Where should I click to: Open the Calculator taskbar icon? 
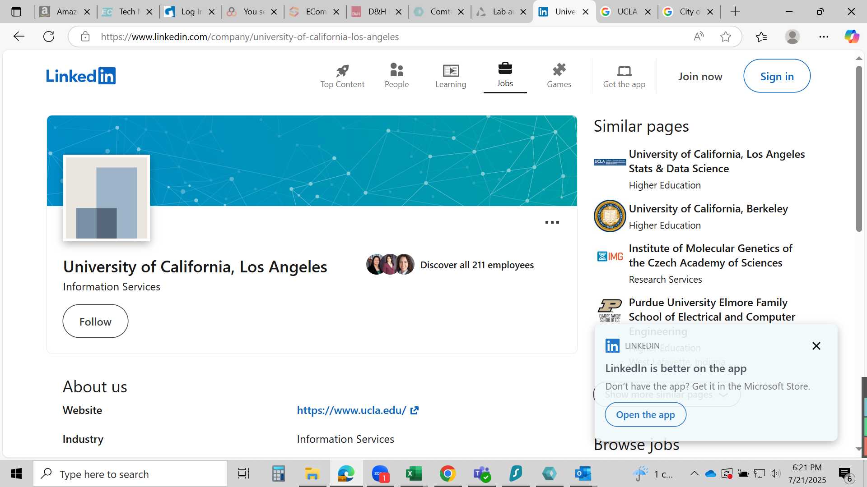tap(278, 473)
